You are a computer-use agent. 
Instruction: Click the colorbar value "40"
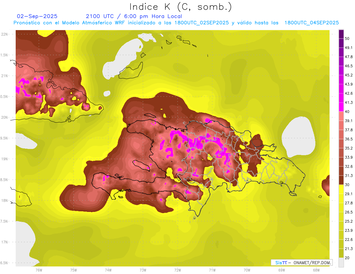tap(348, 111)
